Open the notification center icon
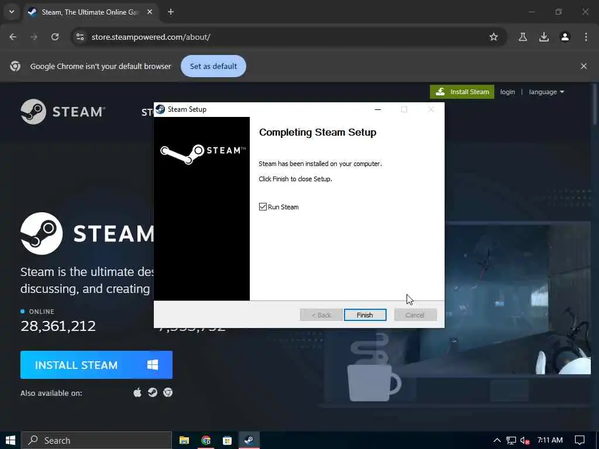 [580, 440]
